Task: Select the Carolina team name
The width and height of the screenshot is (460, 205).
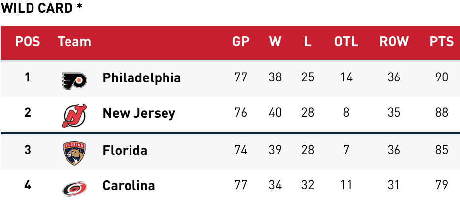Action: click(129, 186)
